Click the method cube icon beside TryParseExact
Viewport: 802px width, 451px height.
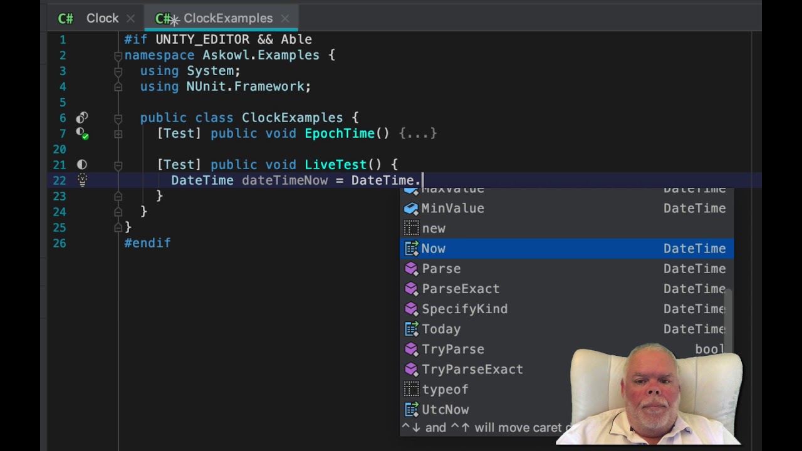pos(411,368)
